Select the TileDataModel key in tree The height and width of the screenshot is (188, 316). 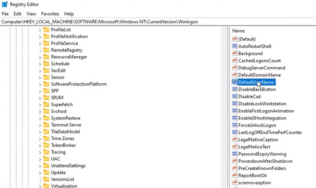pyautogui.click(x=65, y=131)
